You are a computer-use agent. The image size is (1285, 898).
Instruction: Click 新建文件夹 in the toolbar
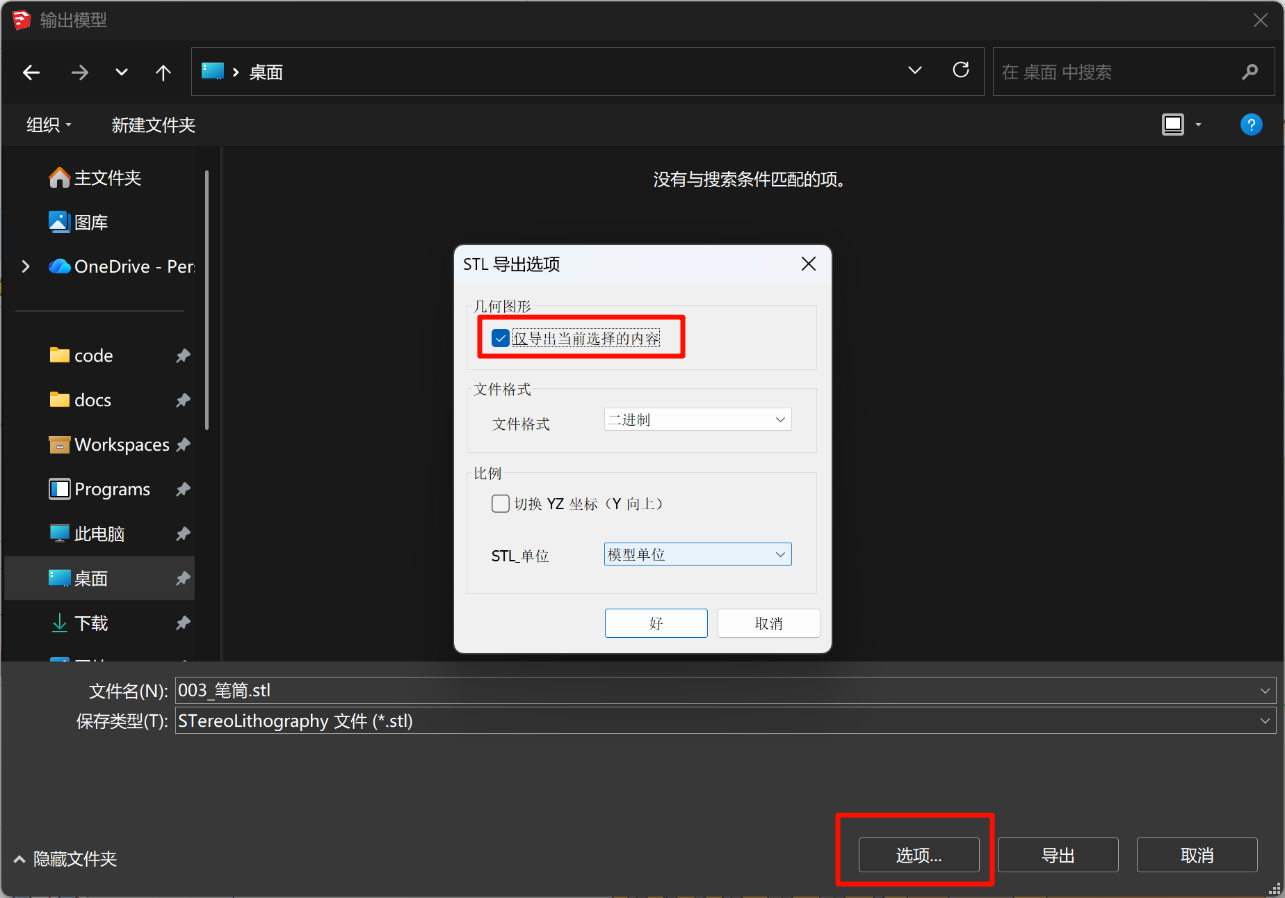(153, 125)
